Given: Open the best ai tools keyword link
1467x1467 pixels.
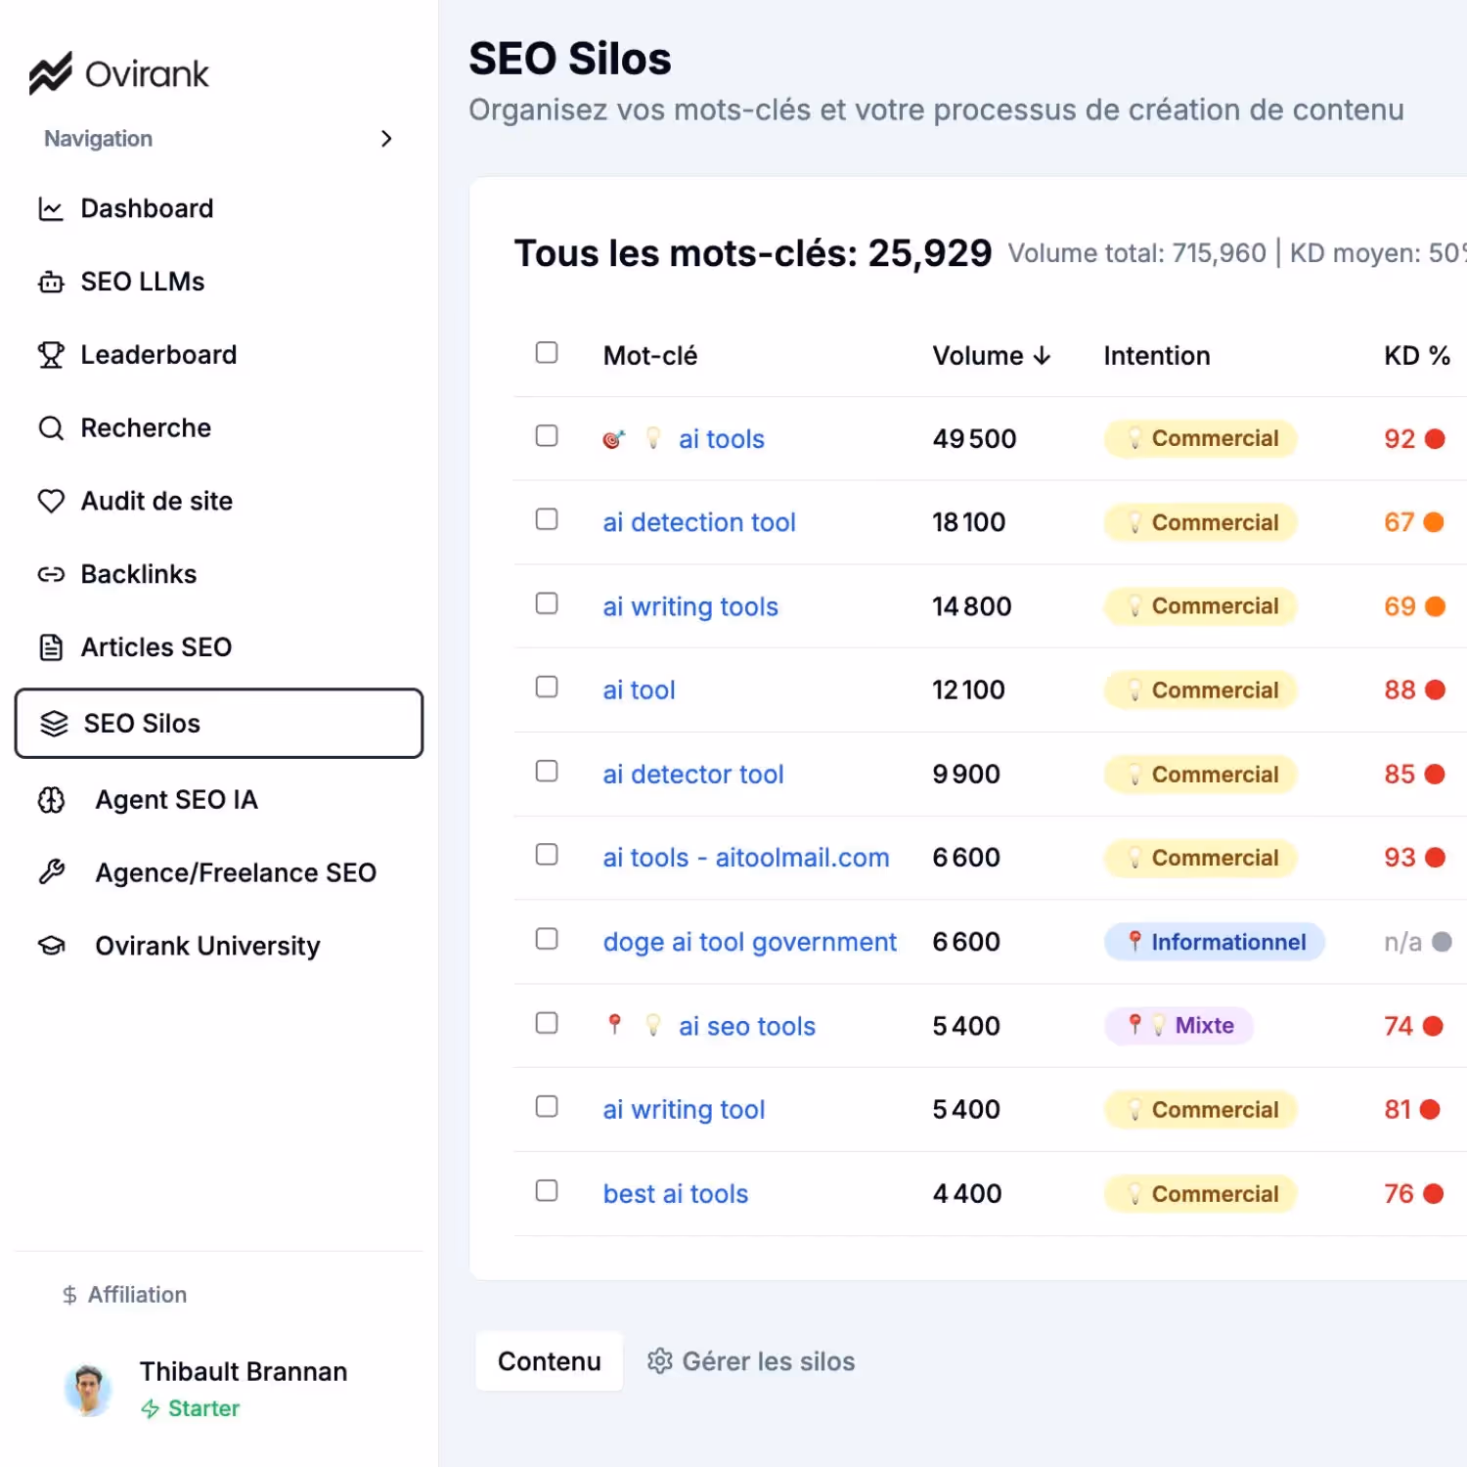Looking at the screenshot, I should (676, 1194).
